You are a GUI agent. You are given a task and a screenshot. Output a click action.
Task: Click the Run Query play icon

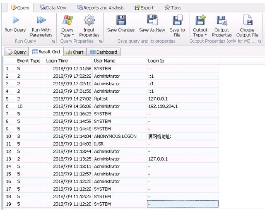click(x=16, y=20)
